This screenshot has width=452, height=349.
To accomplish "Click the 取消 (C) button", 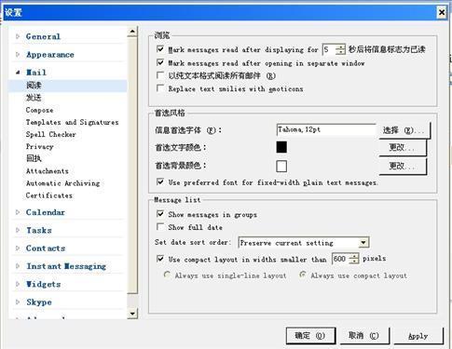I will [364, 336].
